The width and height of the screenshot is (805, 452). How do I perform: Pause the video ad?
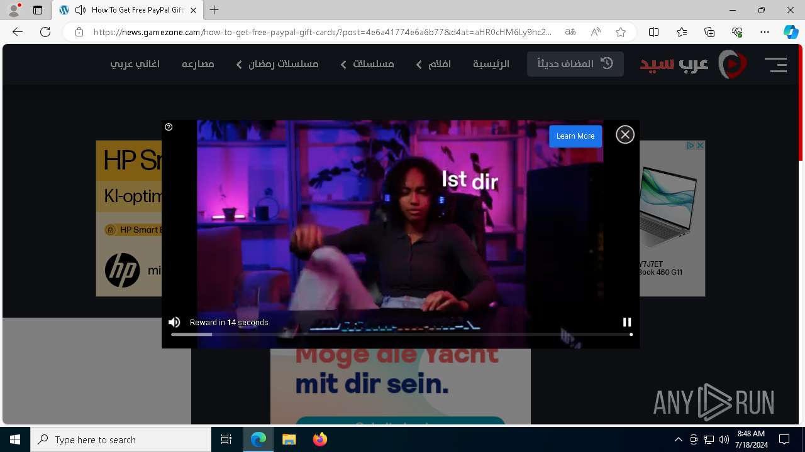[627, 322]
